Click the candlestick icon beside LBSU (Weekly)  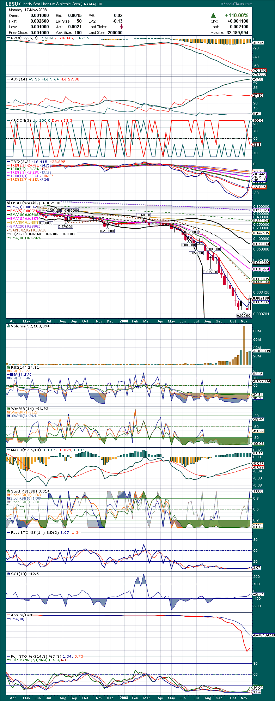coord(7,203)
